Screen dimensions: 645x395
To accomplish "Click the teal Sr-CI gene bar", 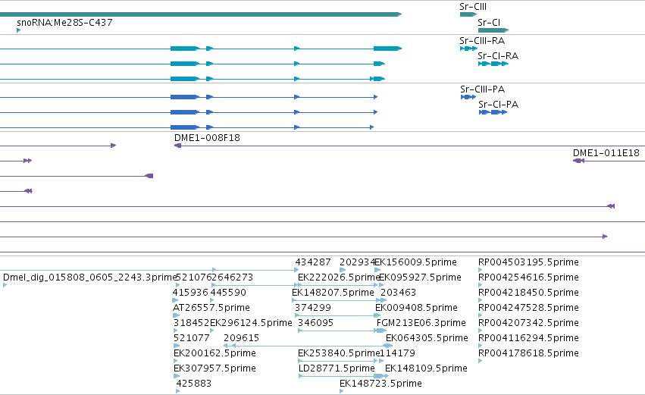I will [493, 30].
